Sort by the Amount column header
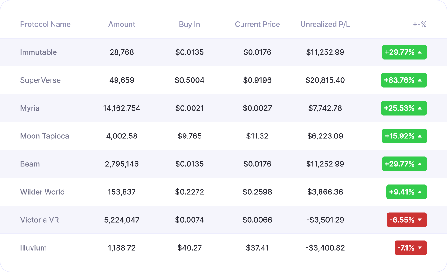The image size is (447, 272). 122,24
